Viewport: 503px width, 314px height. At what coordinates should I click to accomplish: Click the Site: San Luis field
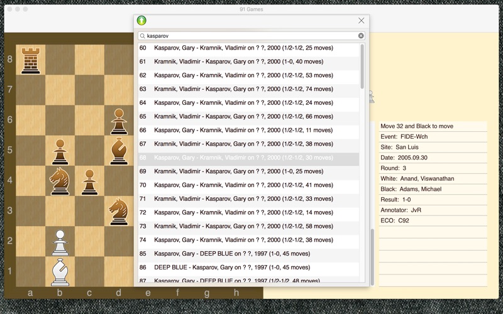[x=433, y=148]
